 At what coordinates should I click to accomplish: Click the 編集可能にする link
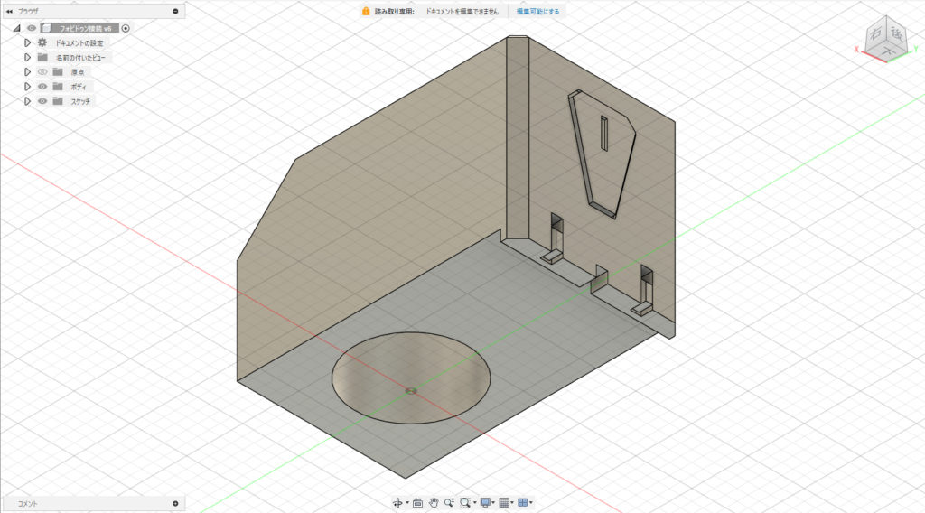pyautogui.click(x=537, y=12)
